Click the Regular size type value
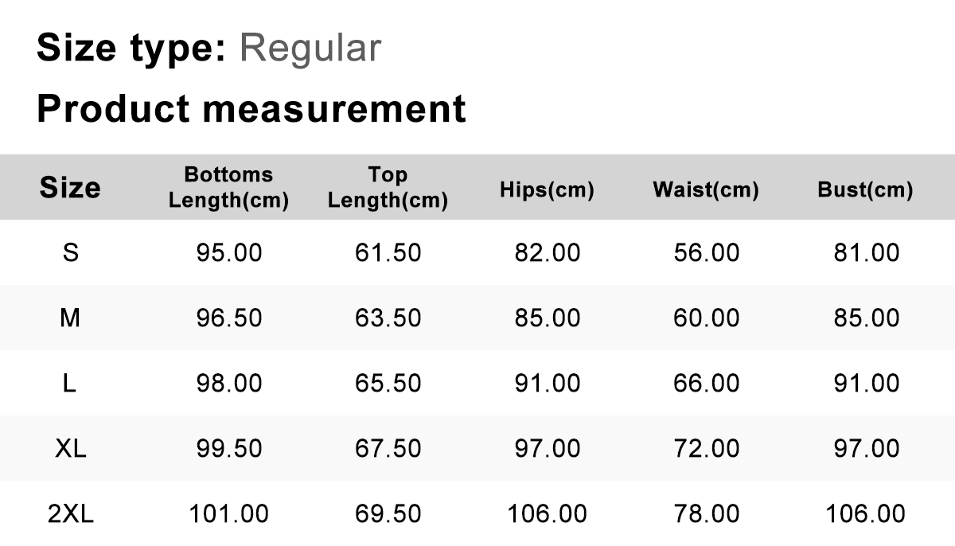The image size is (955, 546). [310, 49]
